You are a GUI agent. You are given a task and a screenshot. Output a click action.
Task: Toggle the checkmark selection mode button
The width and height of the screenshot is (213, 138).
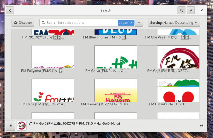[191, 10]
